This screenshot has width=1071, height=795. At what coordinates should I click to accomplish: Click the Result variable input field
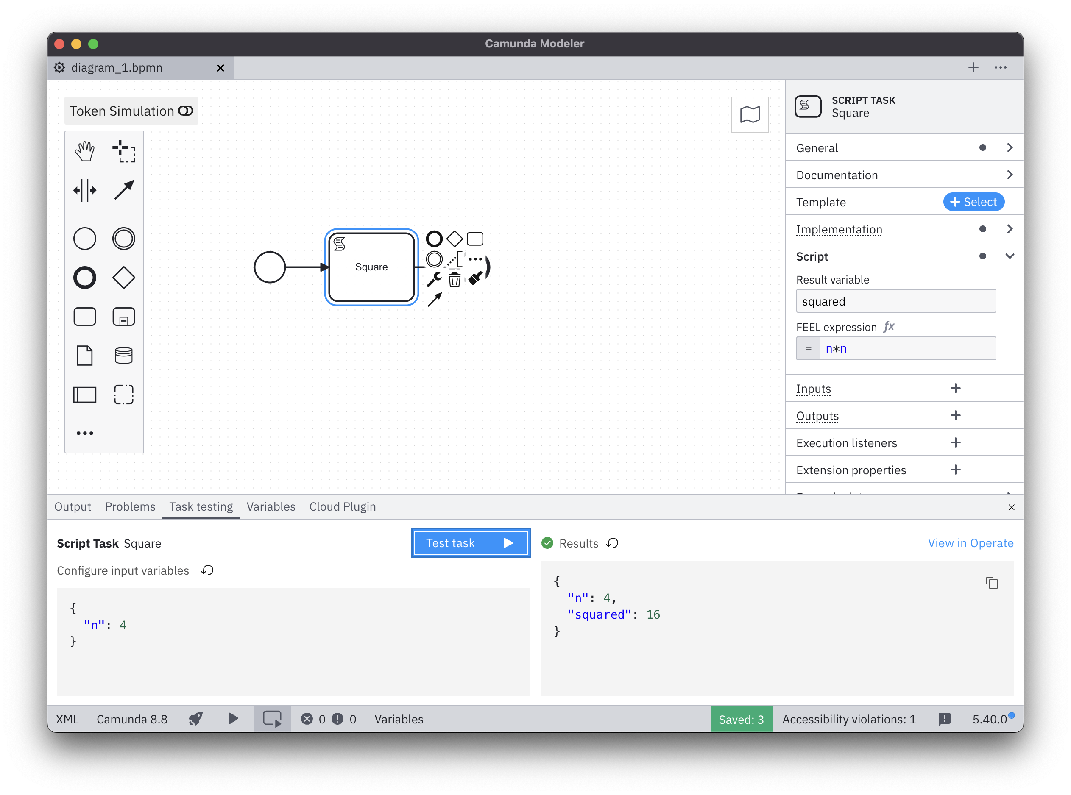tap(895, 301)
